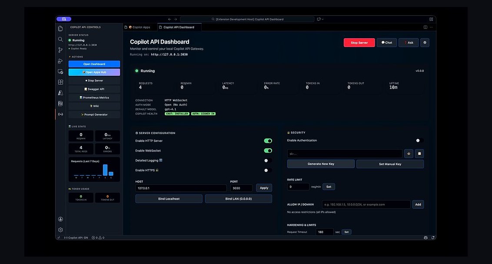Click the title bar search box for Copilot API Dashboard

pyautogui.click(x=247, y=19)
